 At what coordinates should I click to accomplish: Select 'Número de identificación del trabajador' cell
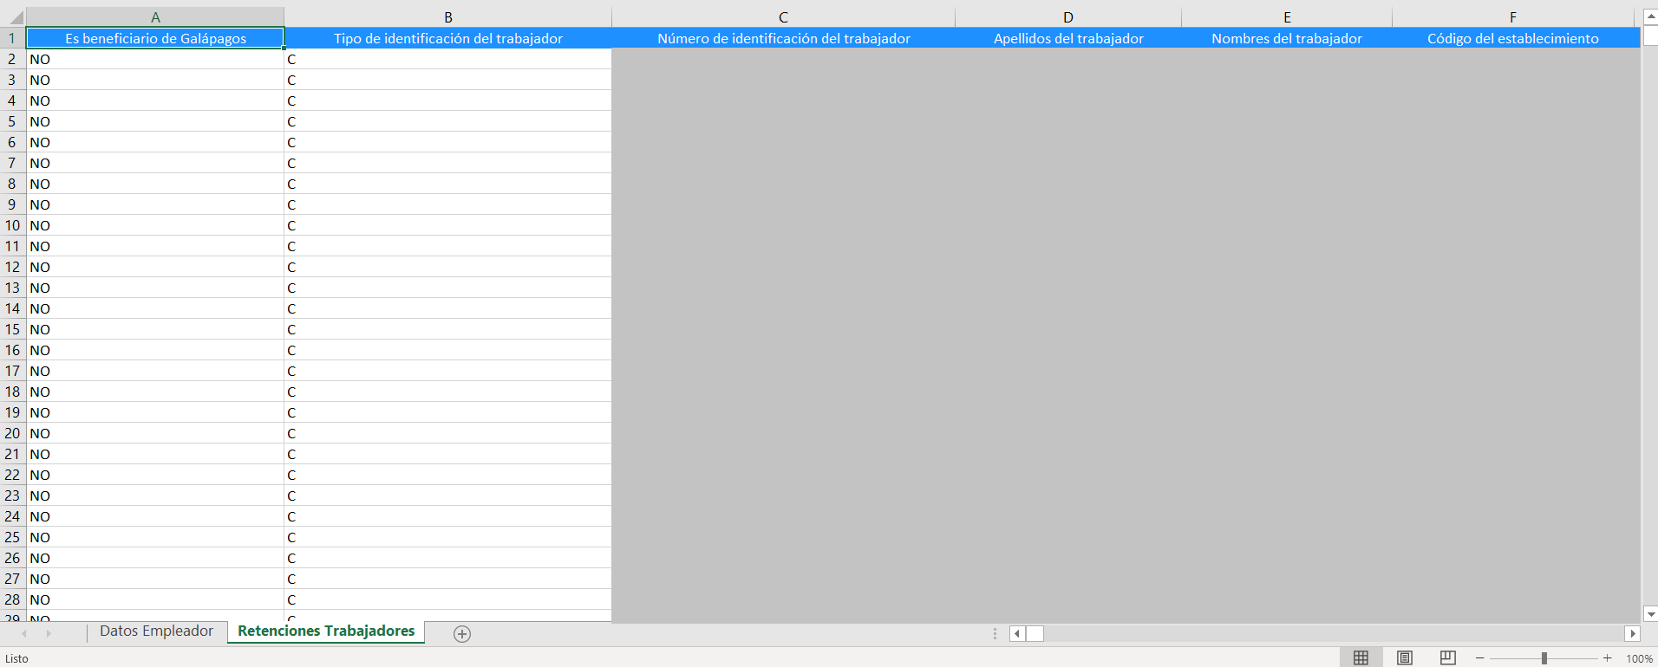click(x=783, y=38)
